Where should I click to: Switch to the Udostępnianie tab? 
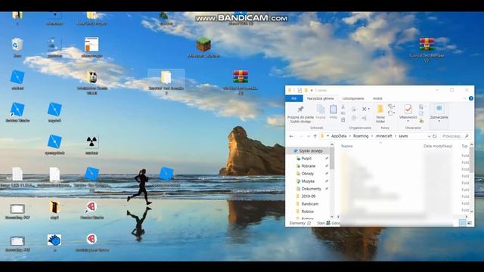(353, 98)
